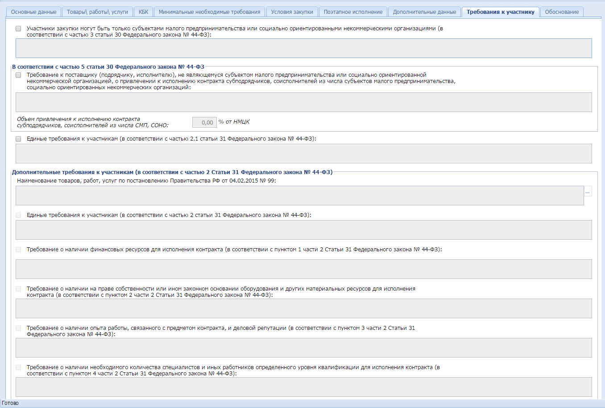
Task: Check Единые требования under part 2.1 of article 31
Action: click(x=18, y=139)
